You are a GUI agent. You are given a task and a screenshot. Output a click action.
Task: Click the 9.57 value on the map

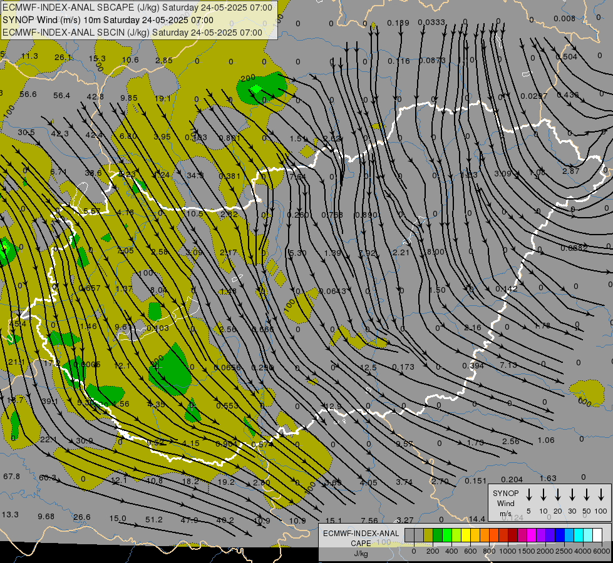pos(404,444)
